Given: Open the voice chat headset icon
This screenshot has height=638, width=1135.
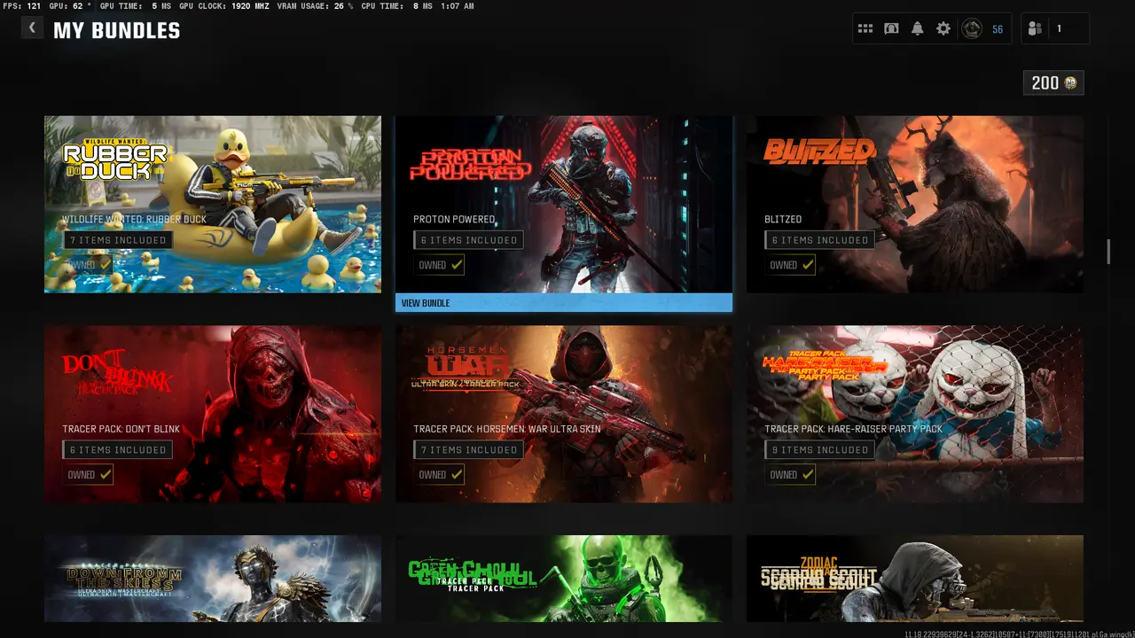Looking at the screenshot, I should tap(891, 29).
